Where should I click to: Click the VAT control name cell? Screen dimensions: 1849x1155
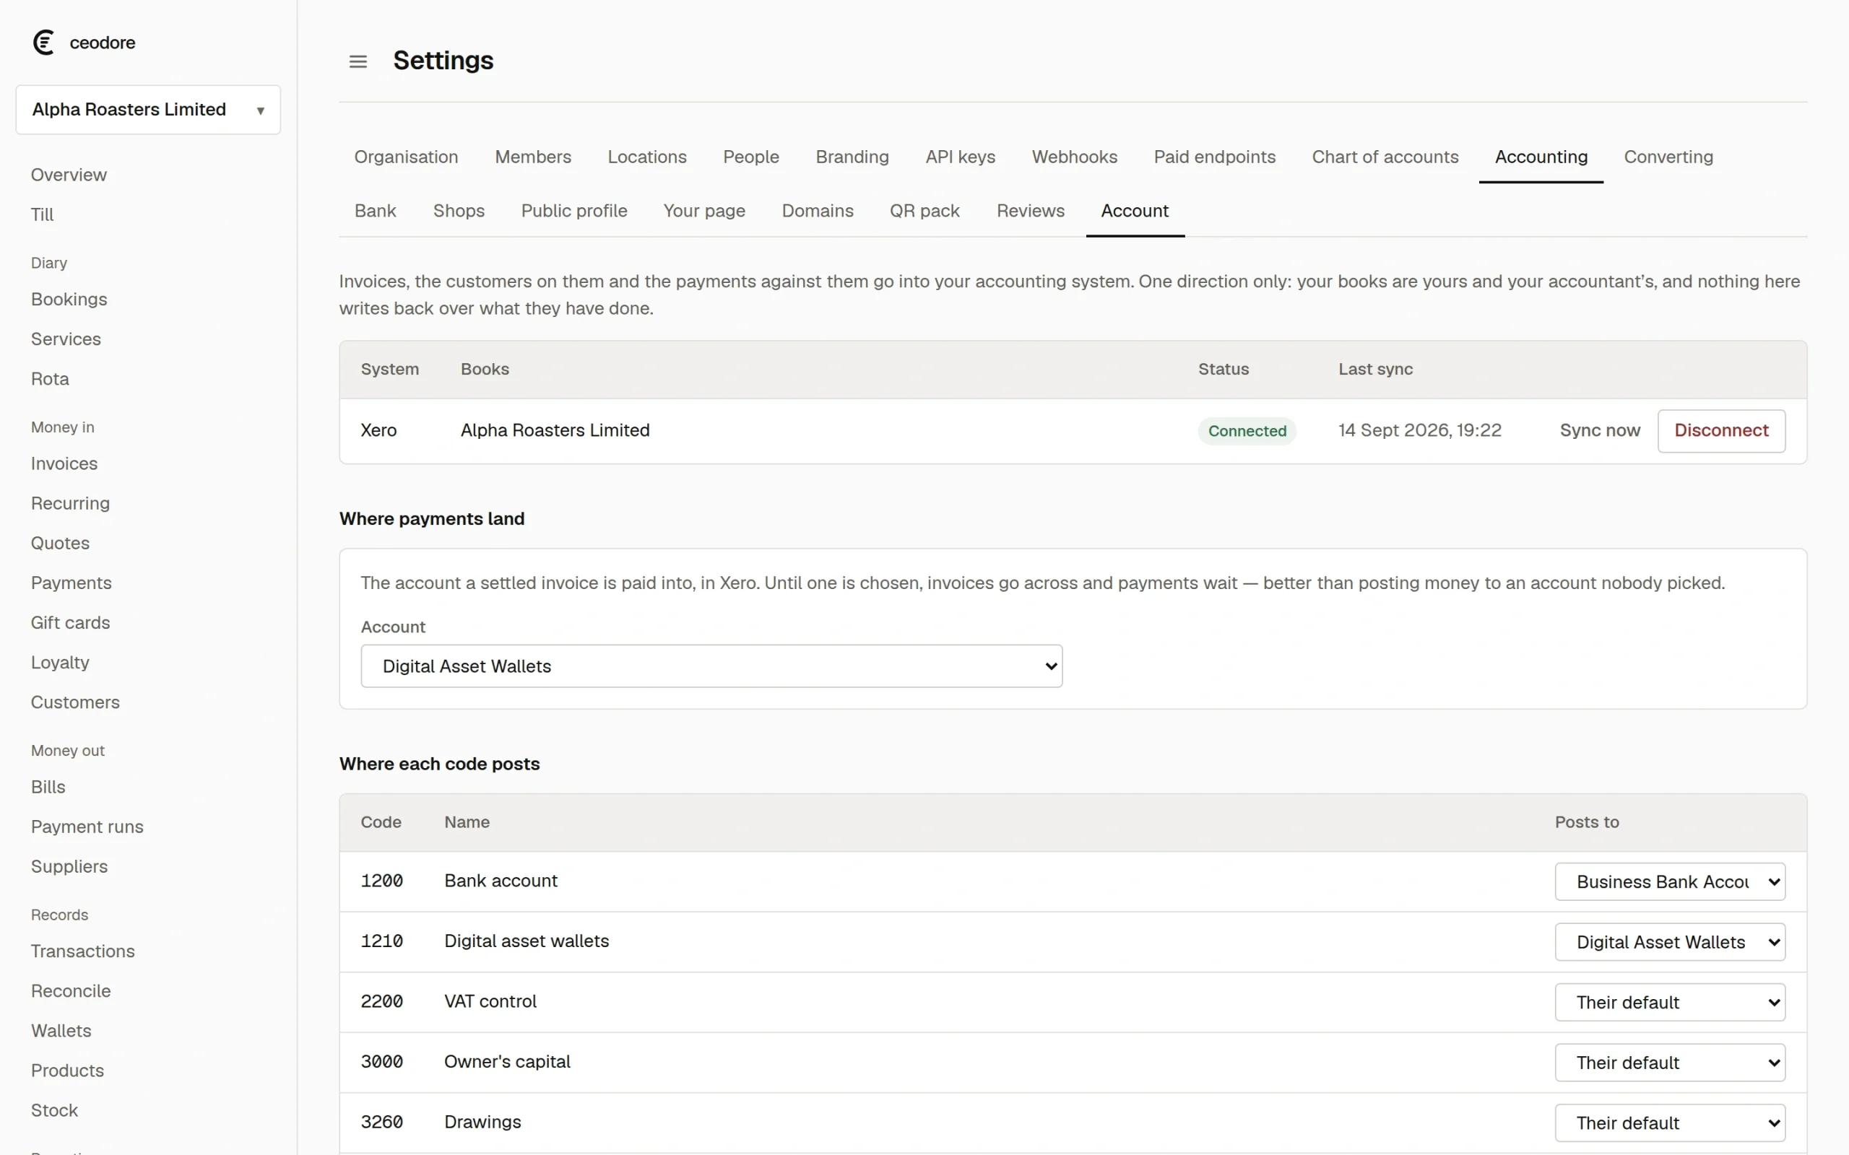point(490,1001)
